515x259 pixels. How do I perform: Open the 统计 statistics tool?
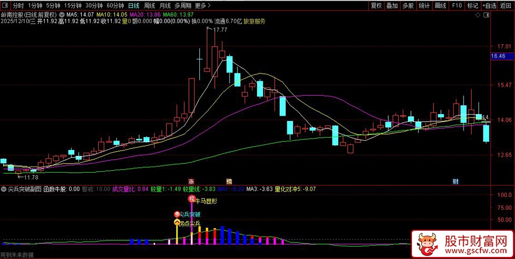[424, 6]
